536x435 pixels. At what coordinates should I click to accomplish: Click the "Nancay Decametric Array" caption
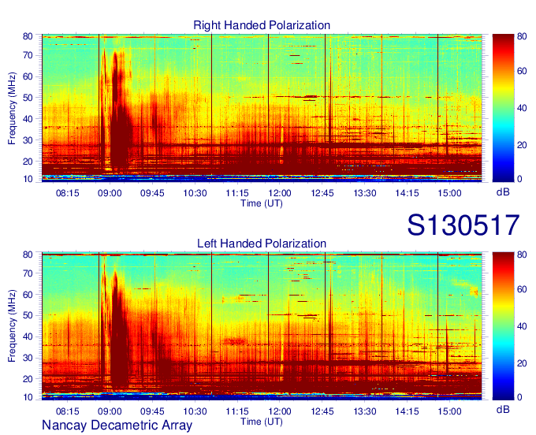(x=117, y=426)
